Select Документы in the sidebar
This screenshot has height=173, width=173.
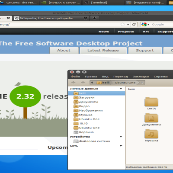[96, 102]
